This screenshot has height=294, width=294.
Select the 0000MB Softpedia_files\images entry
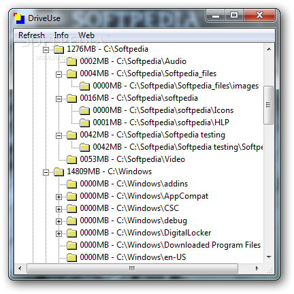tap(176, 86)
